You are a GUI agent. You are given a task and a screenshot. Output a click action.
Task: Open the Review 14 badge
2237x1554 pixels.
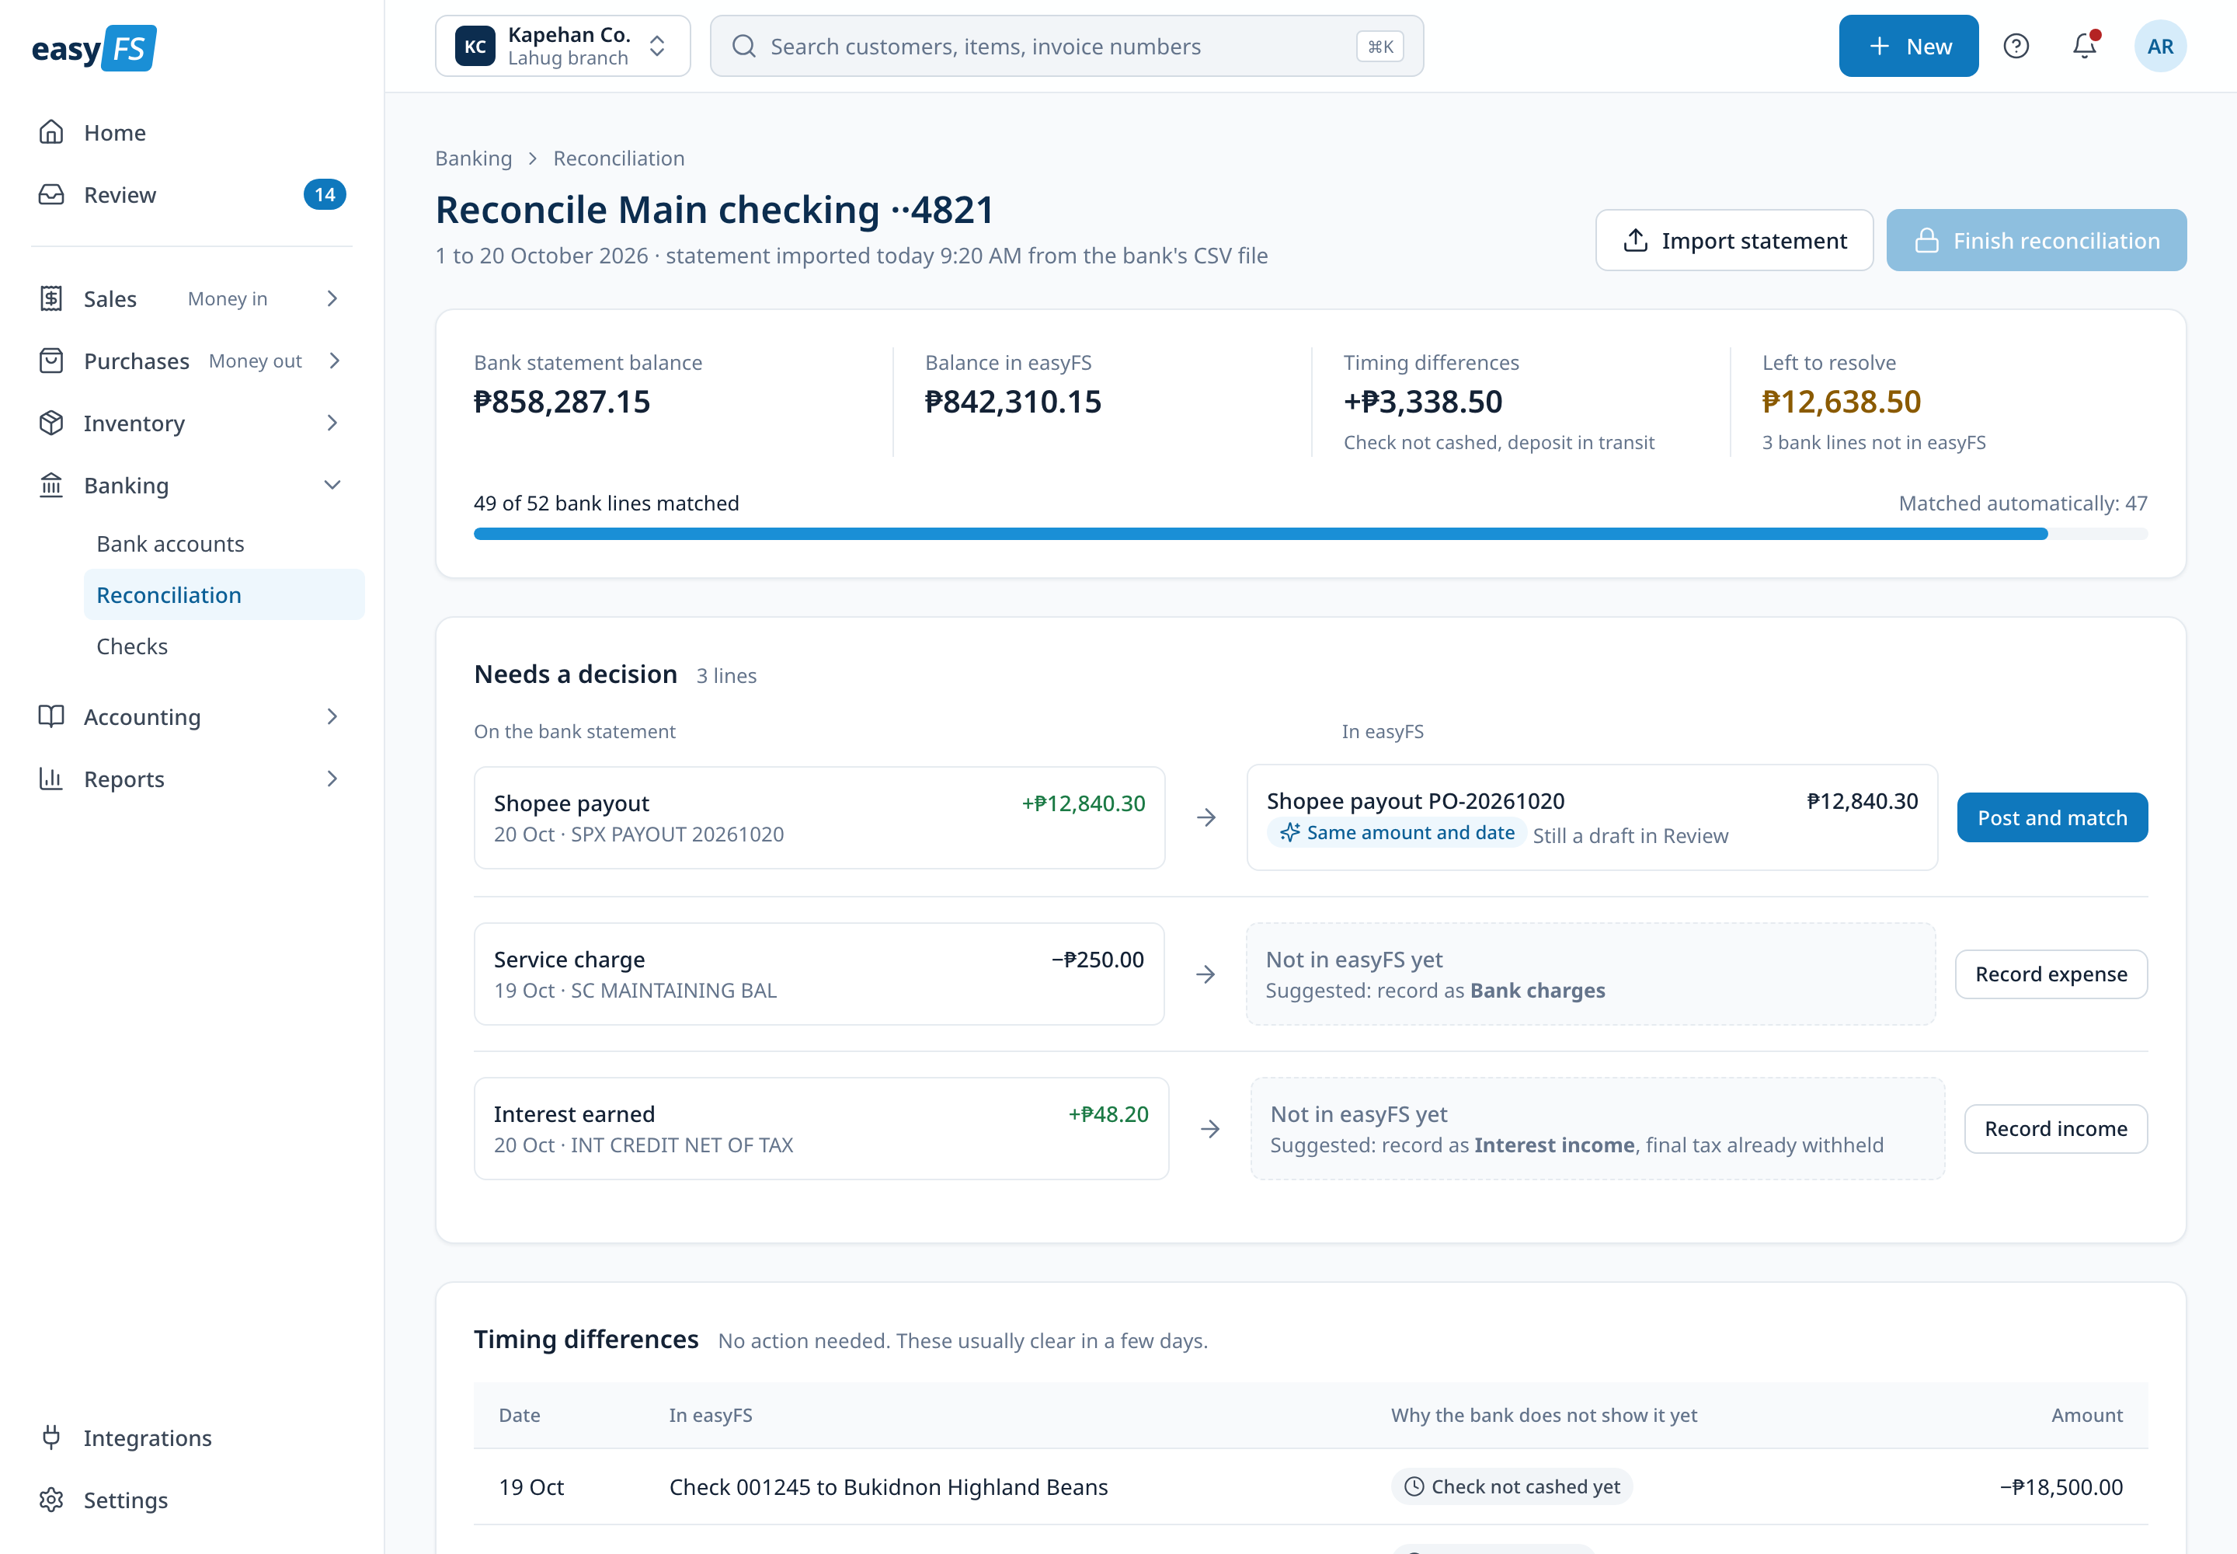tap(325, 195)
